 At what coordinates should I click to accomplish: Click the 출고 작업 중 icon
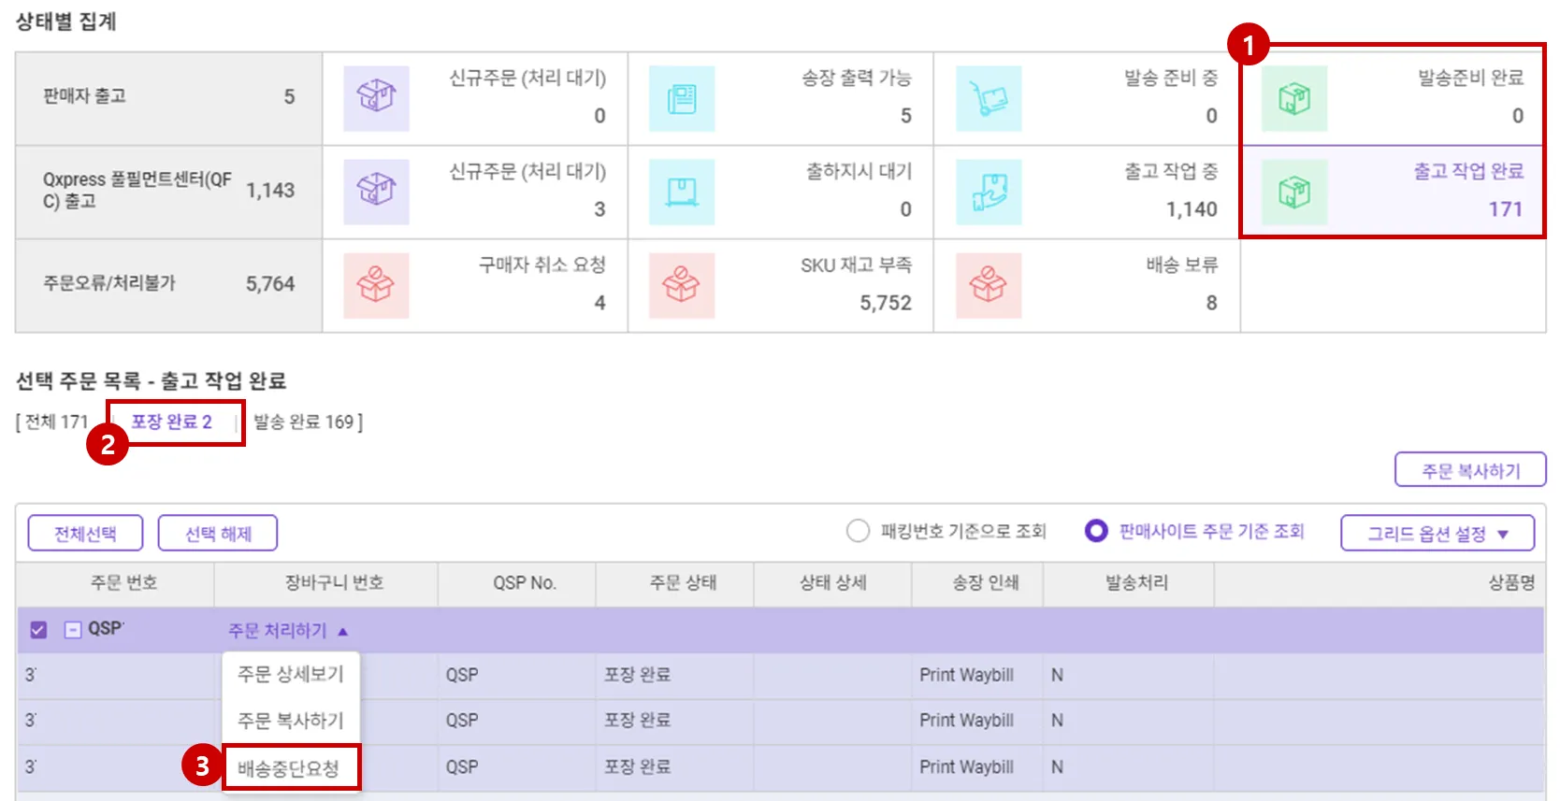pos(989,192)
